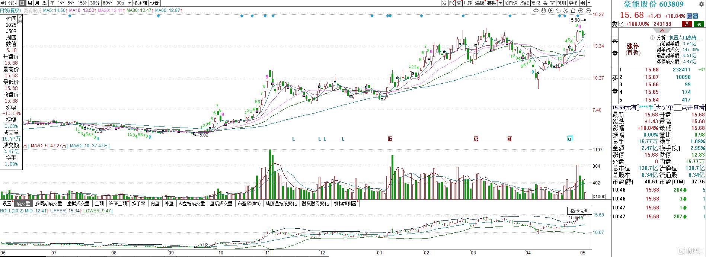This screenshot has height=257, width=706.
Task: Click the replay play-circle icon
Action: (x=551, y=10)
